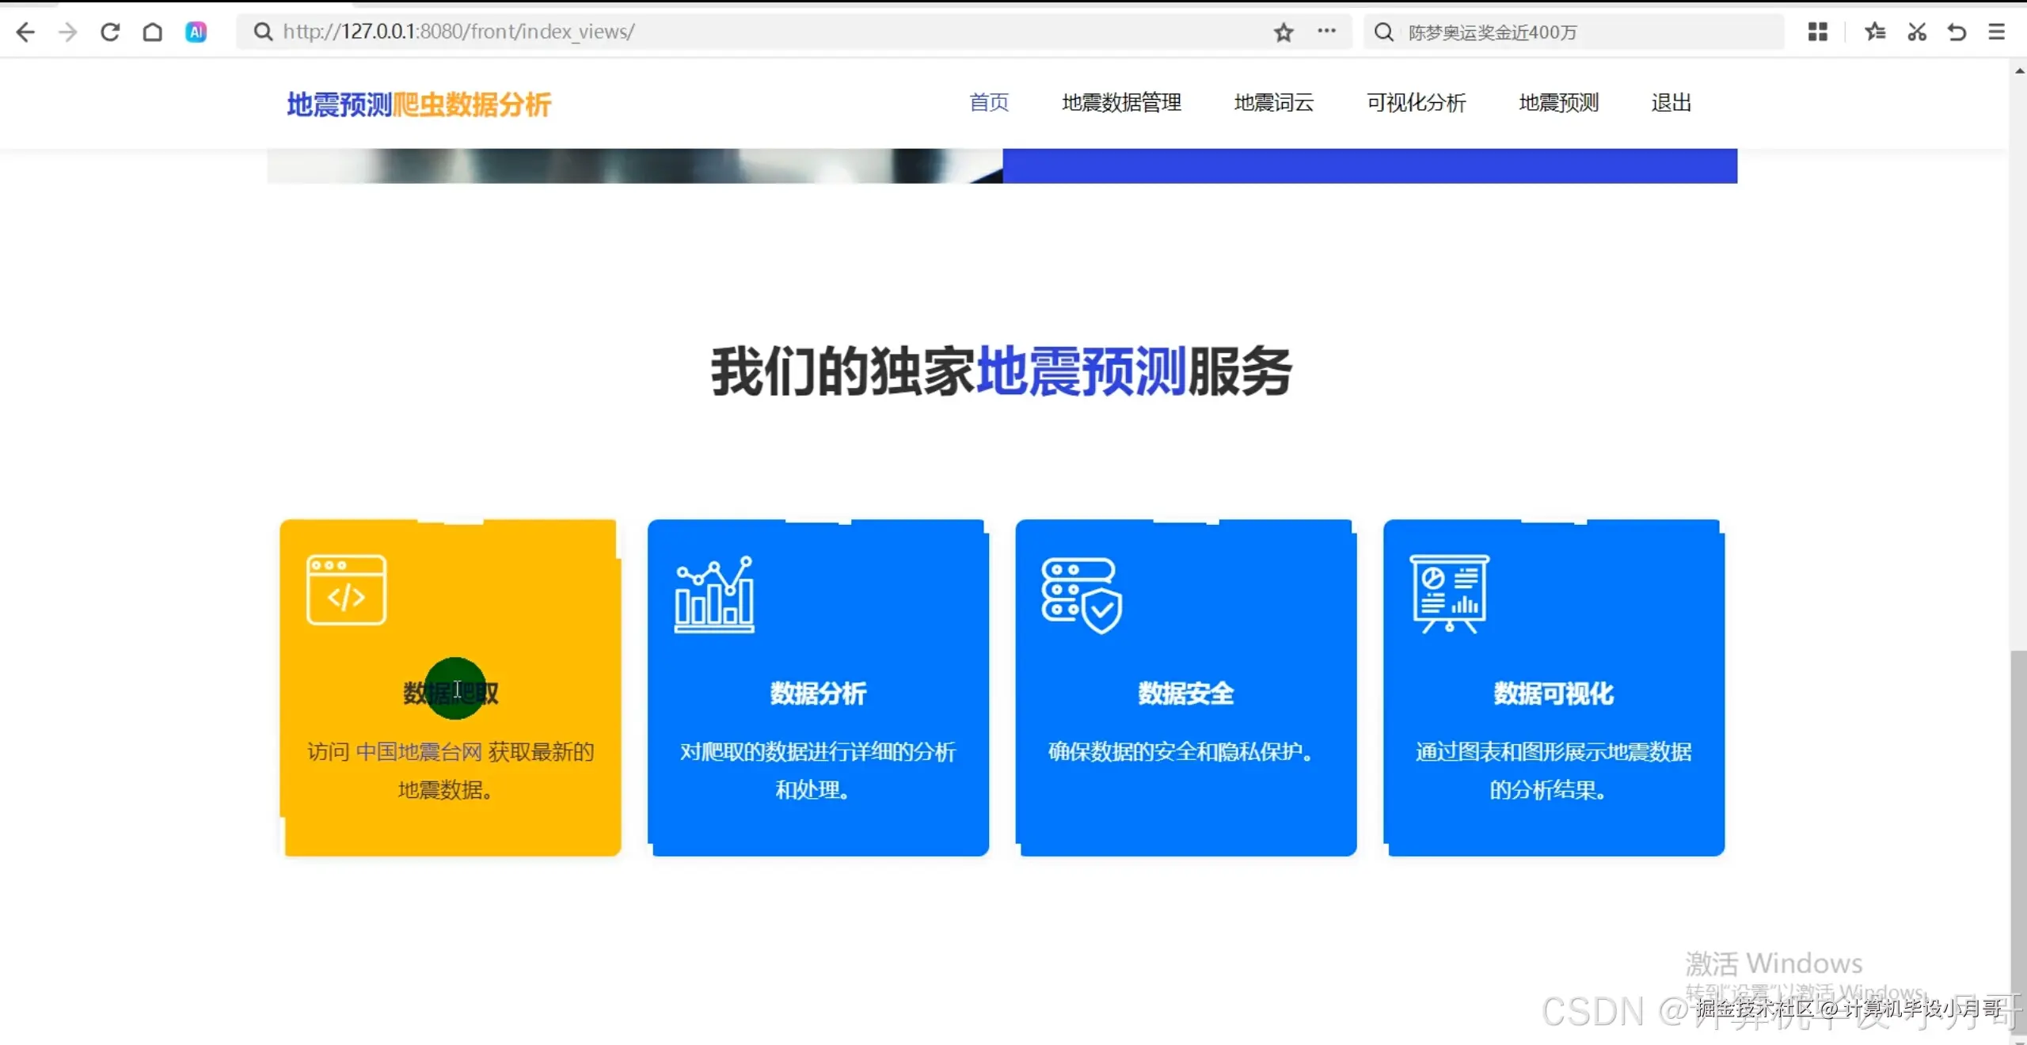Viewport: 2027px width, 1045px height.
Task: Open the AI extension icon in the toolbar
Action: tap(196, 32)
